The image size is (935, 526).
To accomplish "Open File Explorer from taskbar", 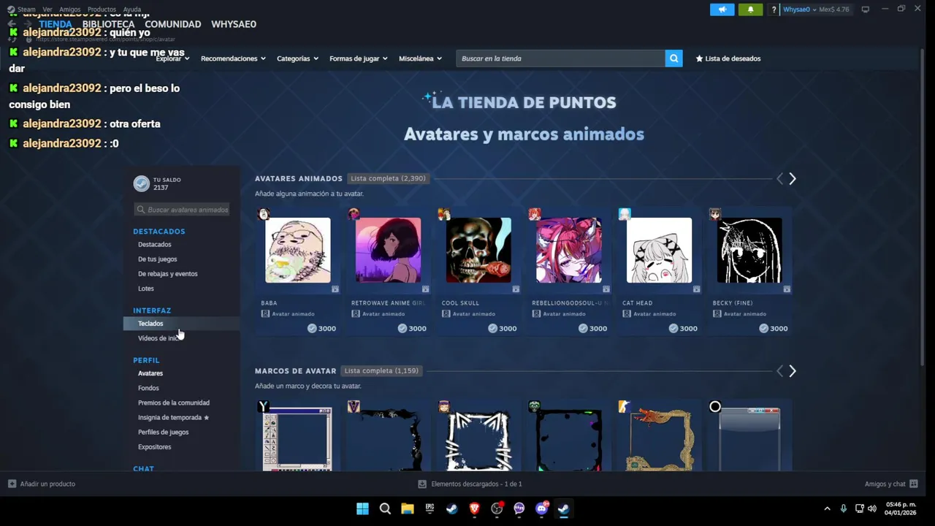I will 408,509.
